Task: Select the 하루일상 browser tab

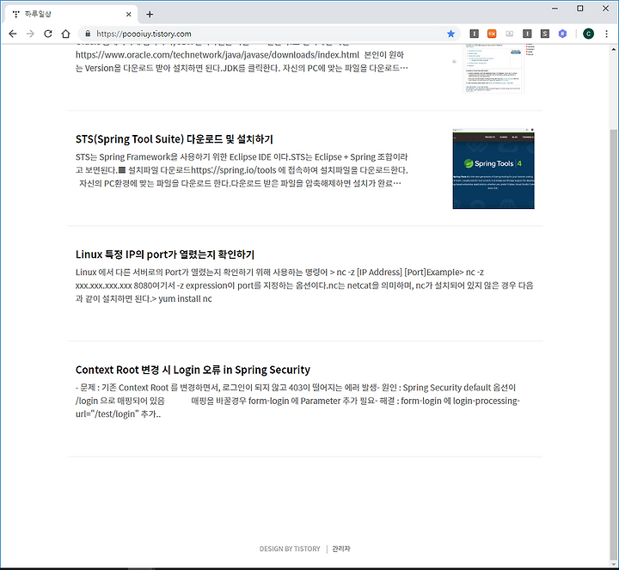Action: (71, 15)
